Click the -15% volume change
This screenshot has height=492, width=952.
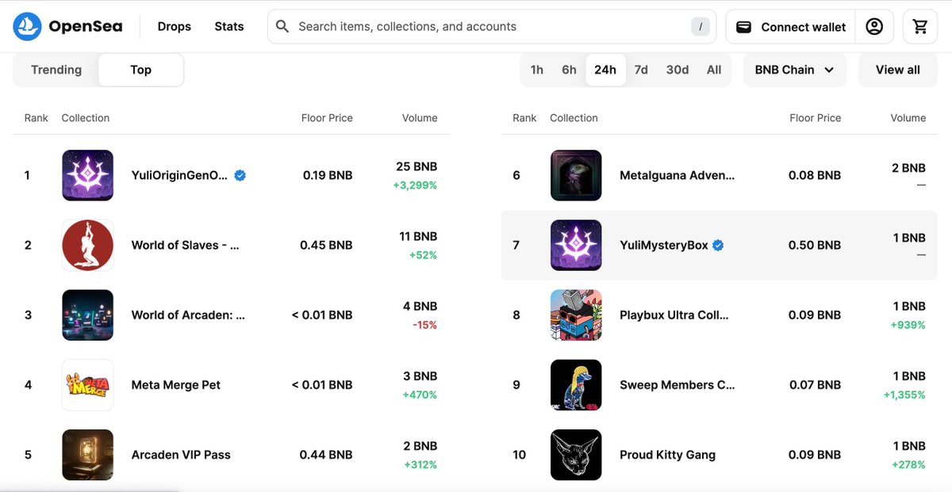pos(424,325)
